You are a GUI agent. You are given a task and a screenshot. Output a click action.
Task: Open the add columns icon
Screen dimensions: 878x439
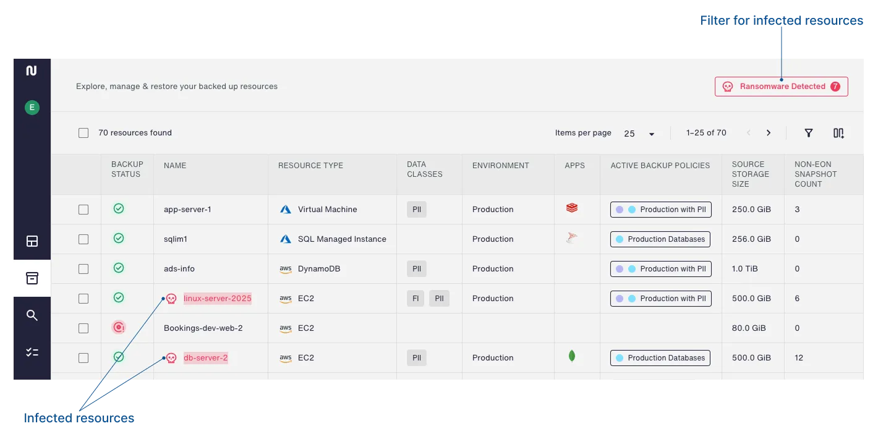pos(838,133)
